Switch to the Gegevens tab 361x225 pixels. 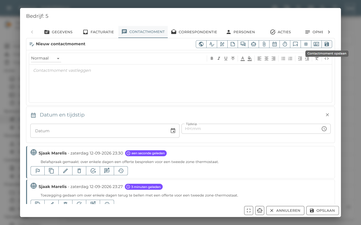58,32
